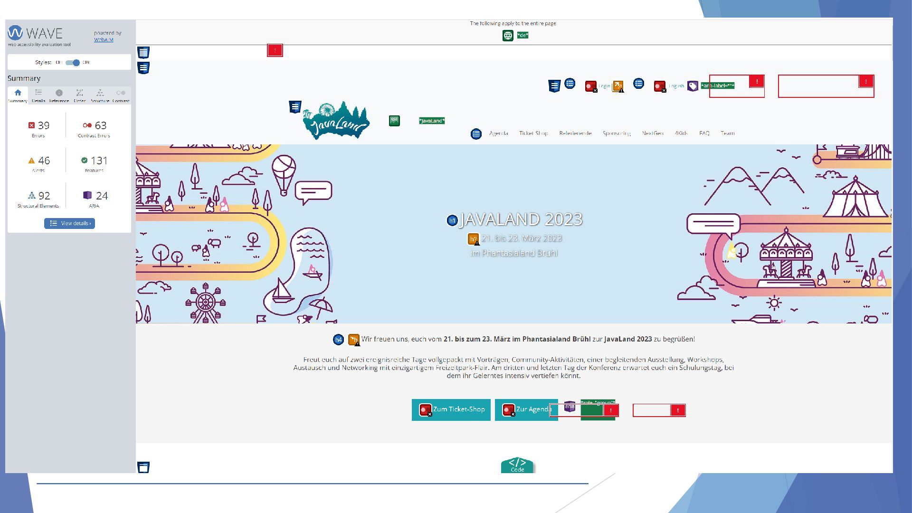Click contrast error icon in Zum Ticket-Shop button
The height and width of the screenshot is (513, 912).
pos(426,410)
